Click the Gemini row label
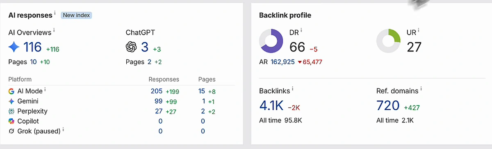 pyautogui.click(x=28, y=101)
